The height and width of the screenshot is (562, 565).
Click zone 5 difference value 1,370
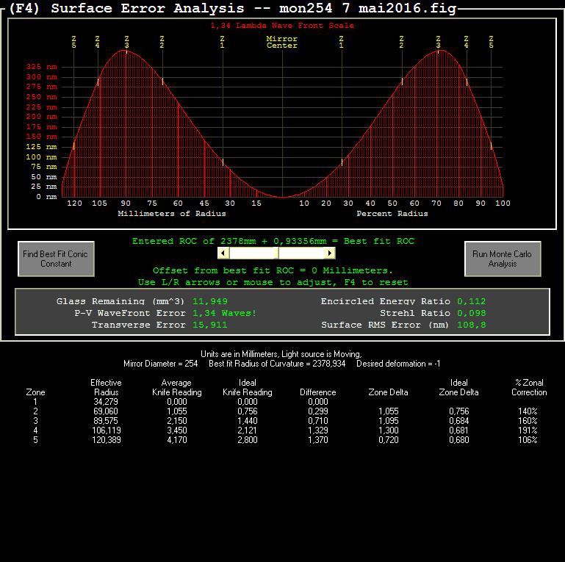pos(318,440)
